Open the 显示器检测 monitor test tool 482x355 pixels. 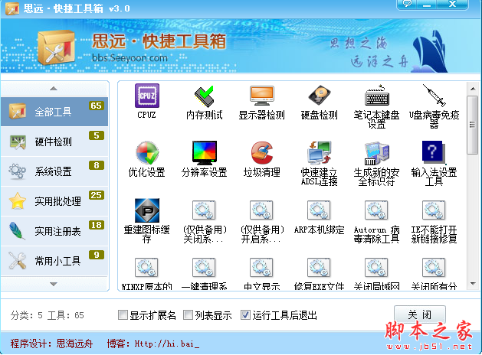pyautogui.click(x=261, y=96)
